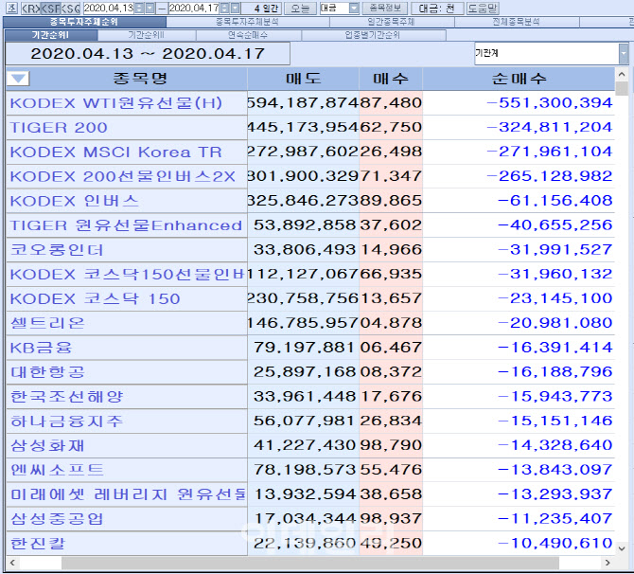Select the KB금융 row
Image resolution: width=634 pixels, height=574 pixels.
pyautogui.click(x=310, y=348)
